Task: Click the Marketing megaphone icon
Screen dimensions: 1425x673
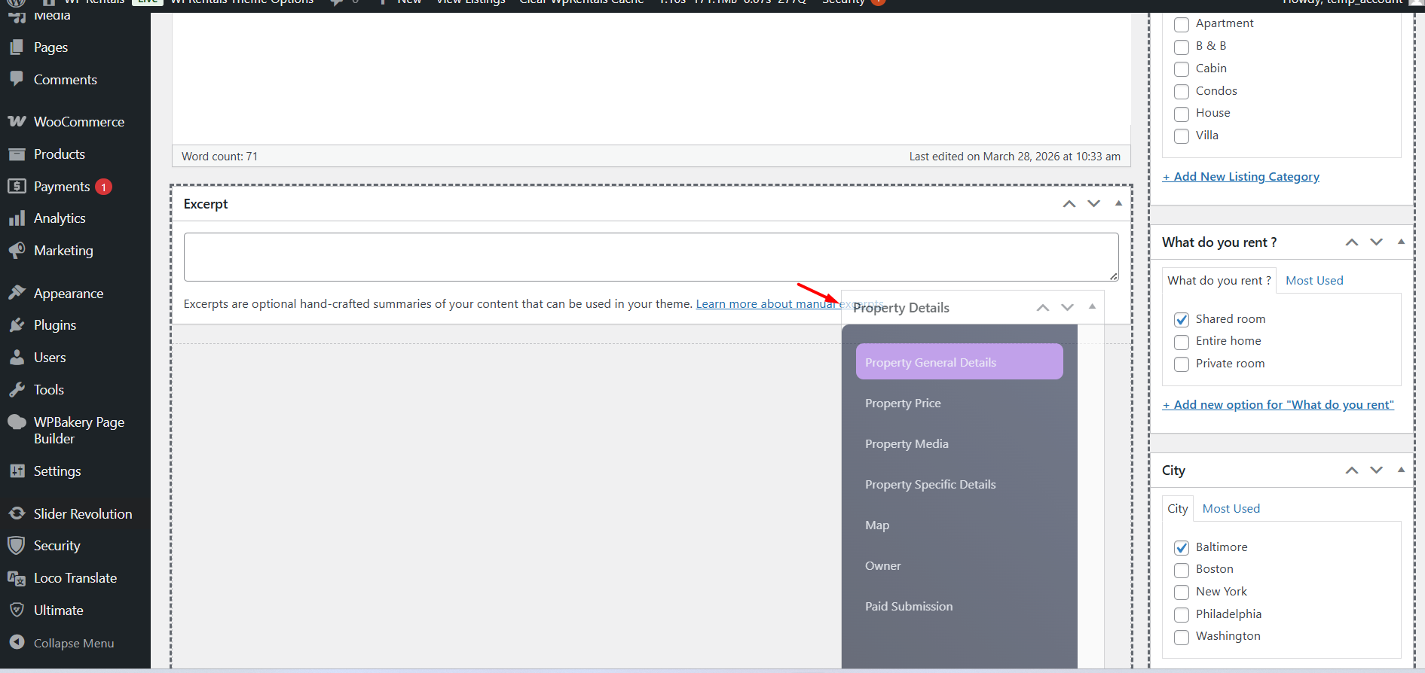Action: [x=17, y=251]
